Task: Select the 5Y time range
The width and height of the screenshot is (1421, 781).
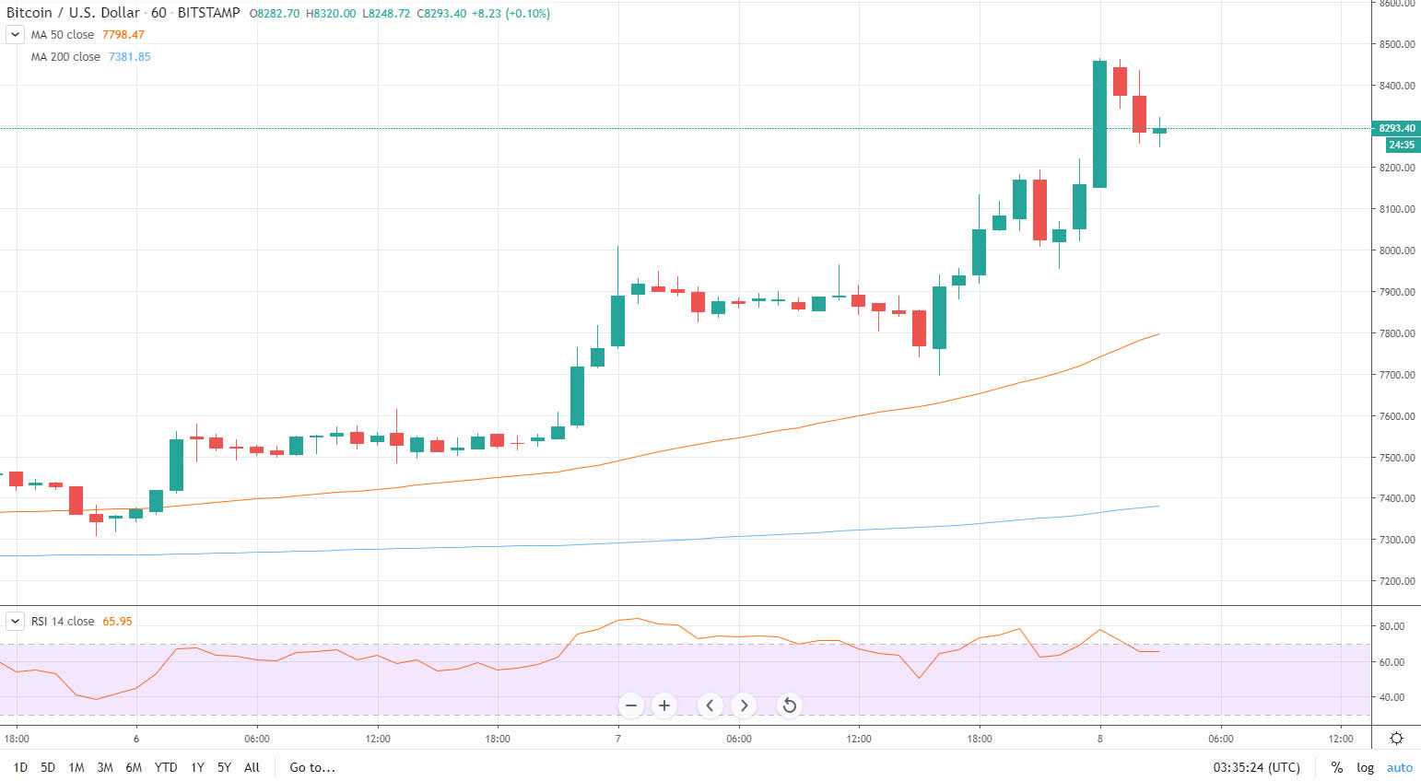Action: point(224,767)
